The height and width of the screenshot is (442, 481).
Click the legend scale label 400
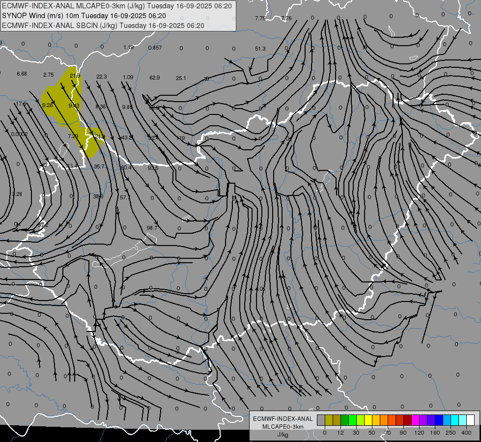click(x=466, y=433)
